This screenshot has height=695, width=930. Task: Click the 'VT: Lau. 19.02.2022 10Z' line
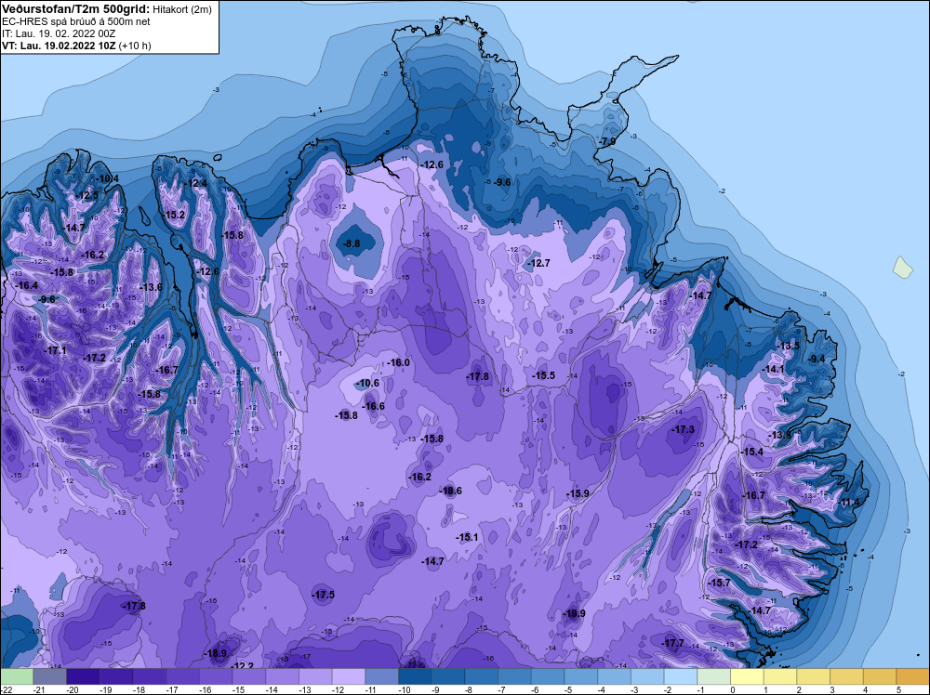(x=59, y=46)
